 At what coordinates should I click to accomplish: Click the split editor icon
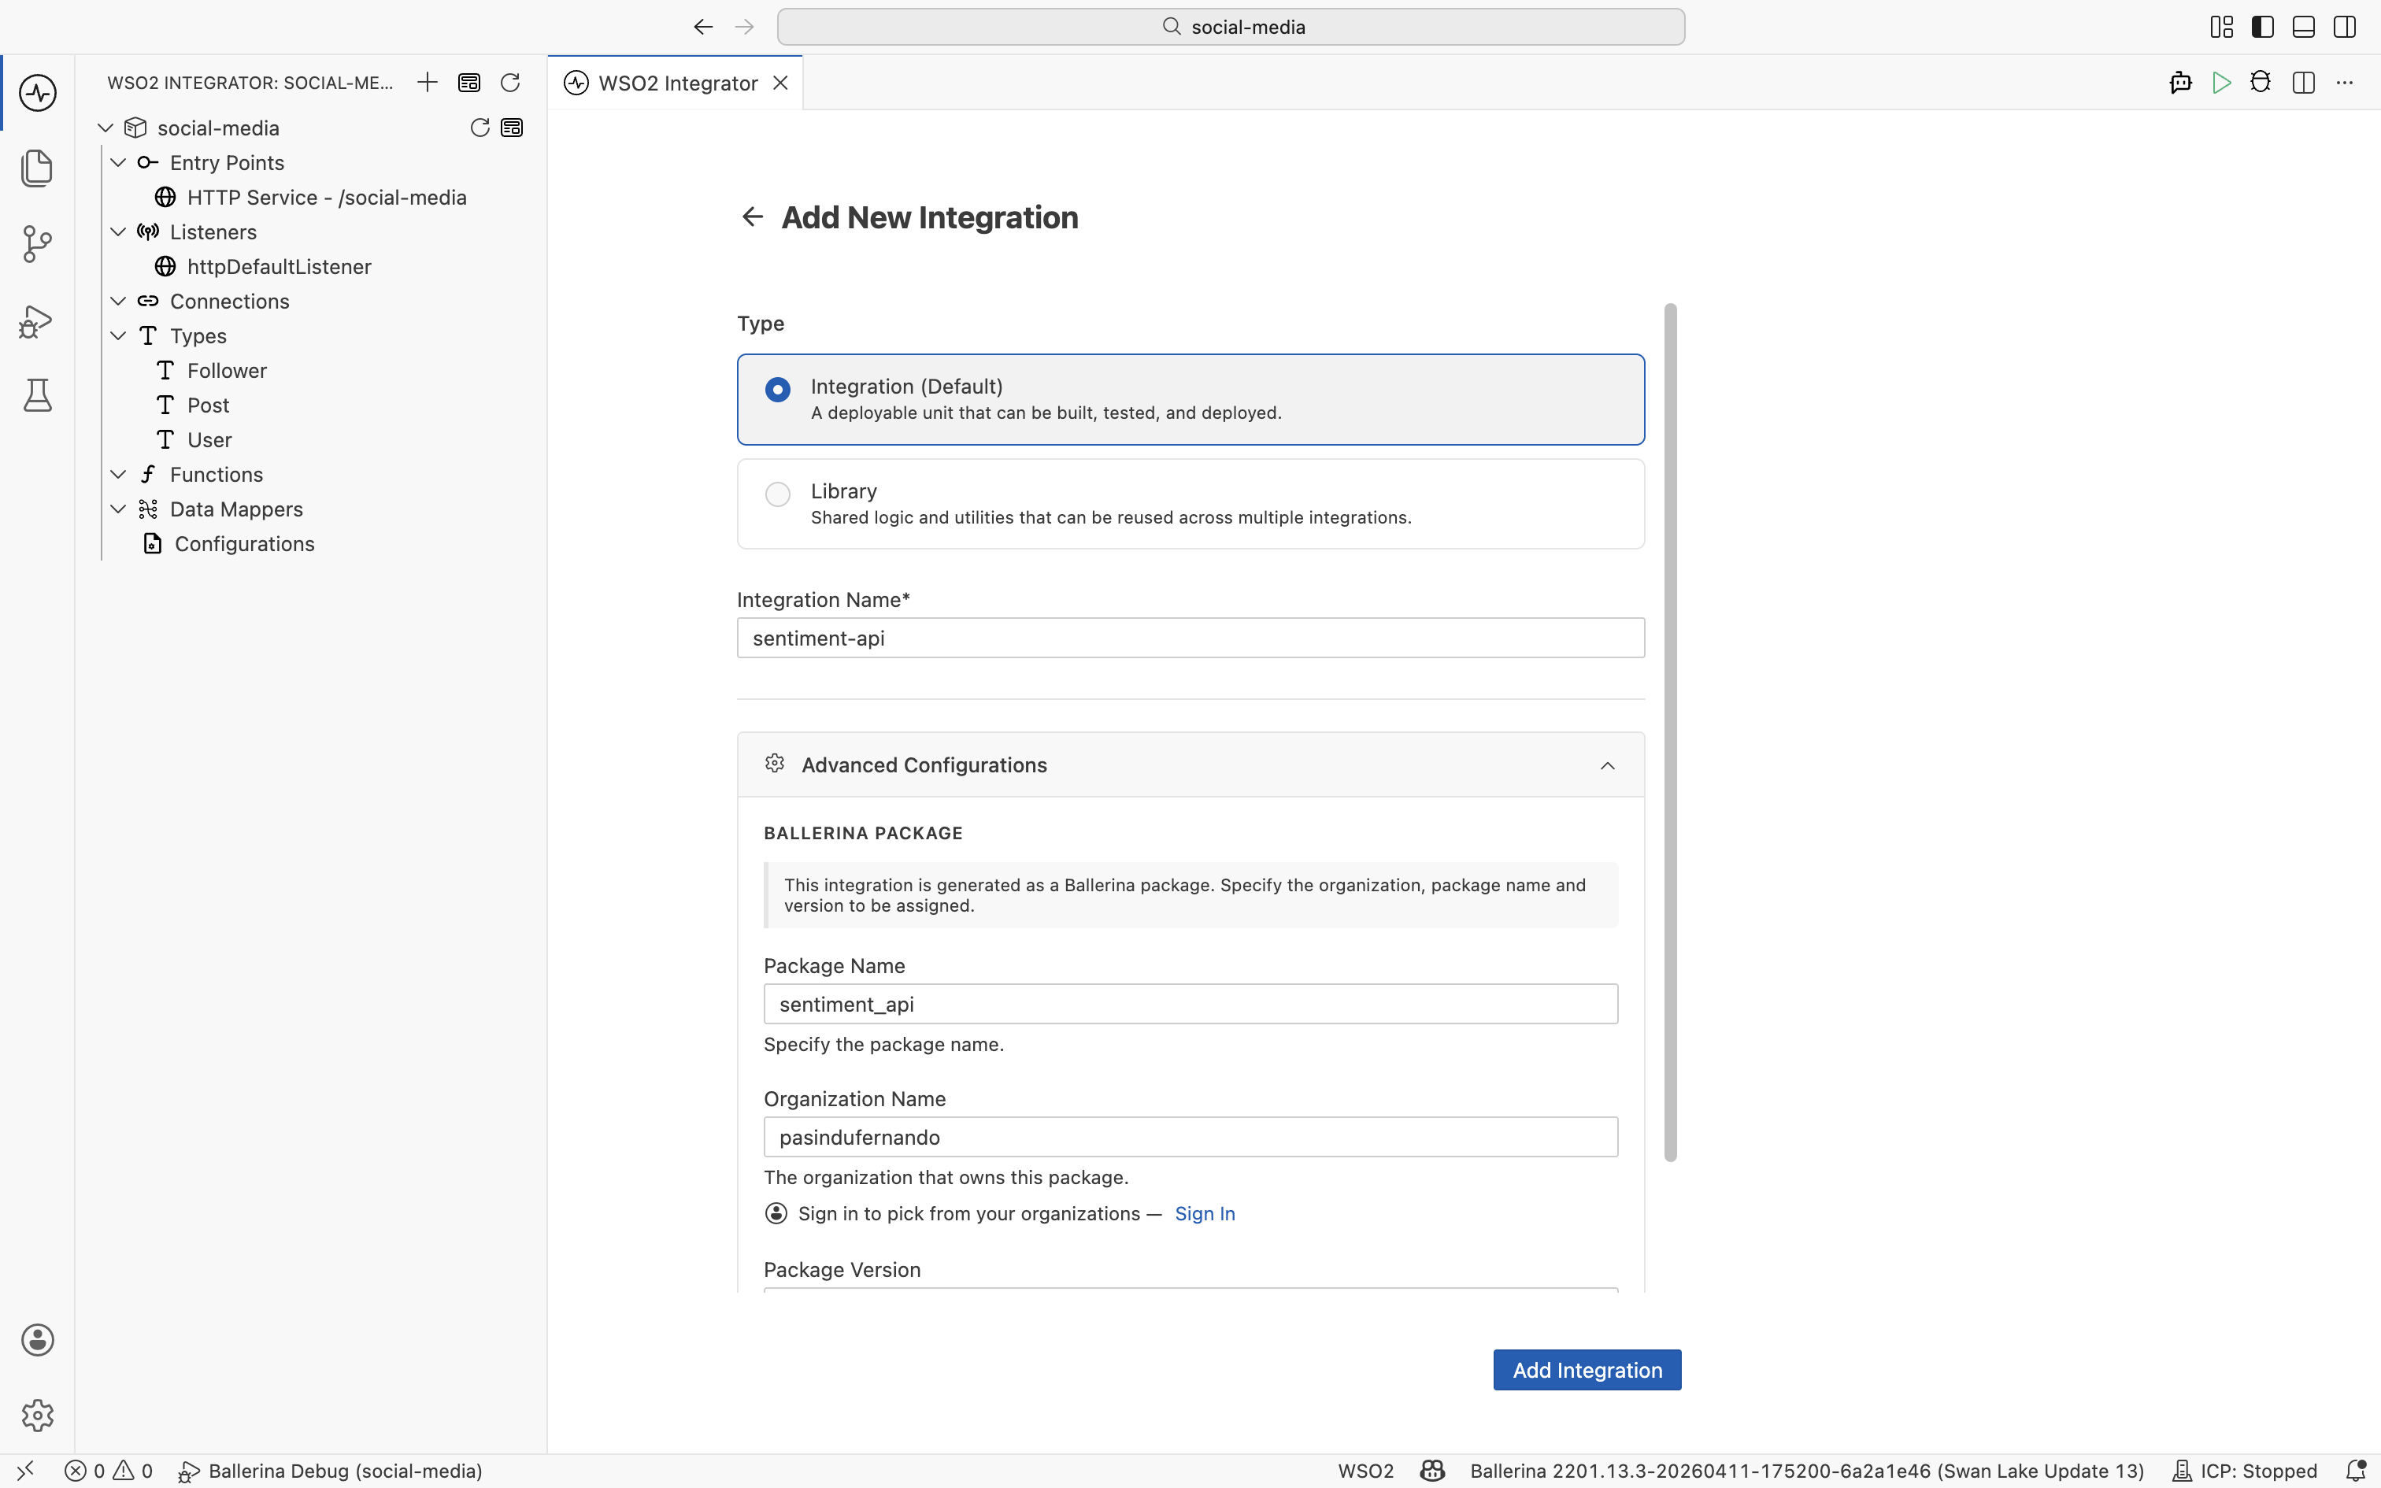coord(2303,83)
